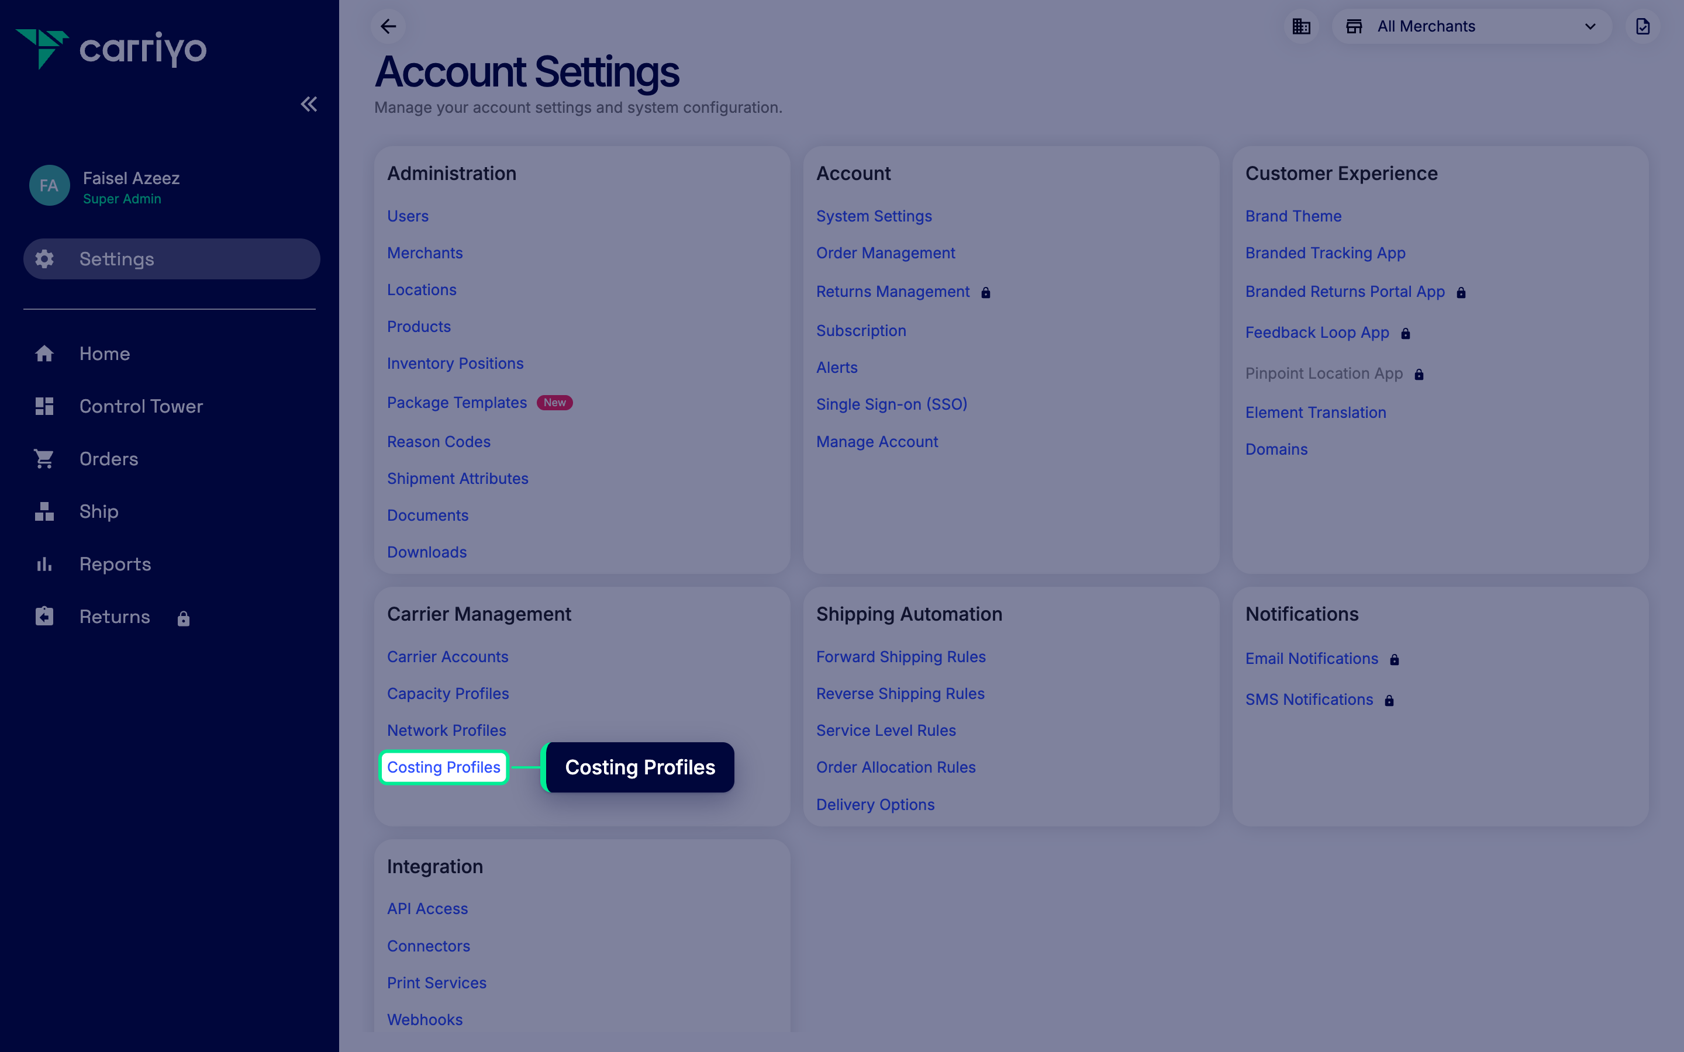Click the FA user avatar

click(x=49, y=185)
